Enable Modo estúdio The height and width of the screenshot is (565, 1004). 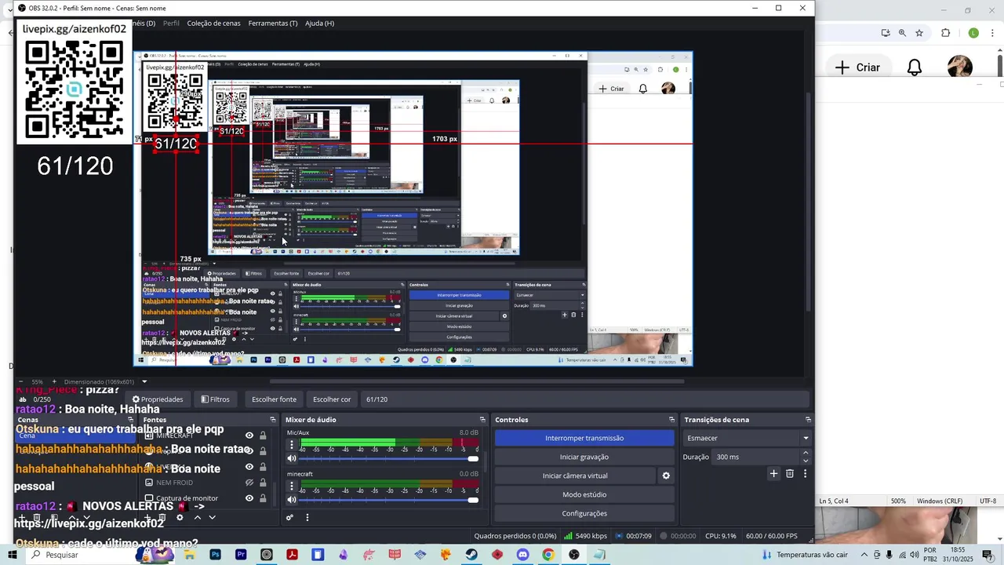pos(584,494)
